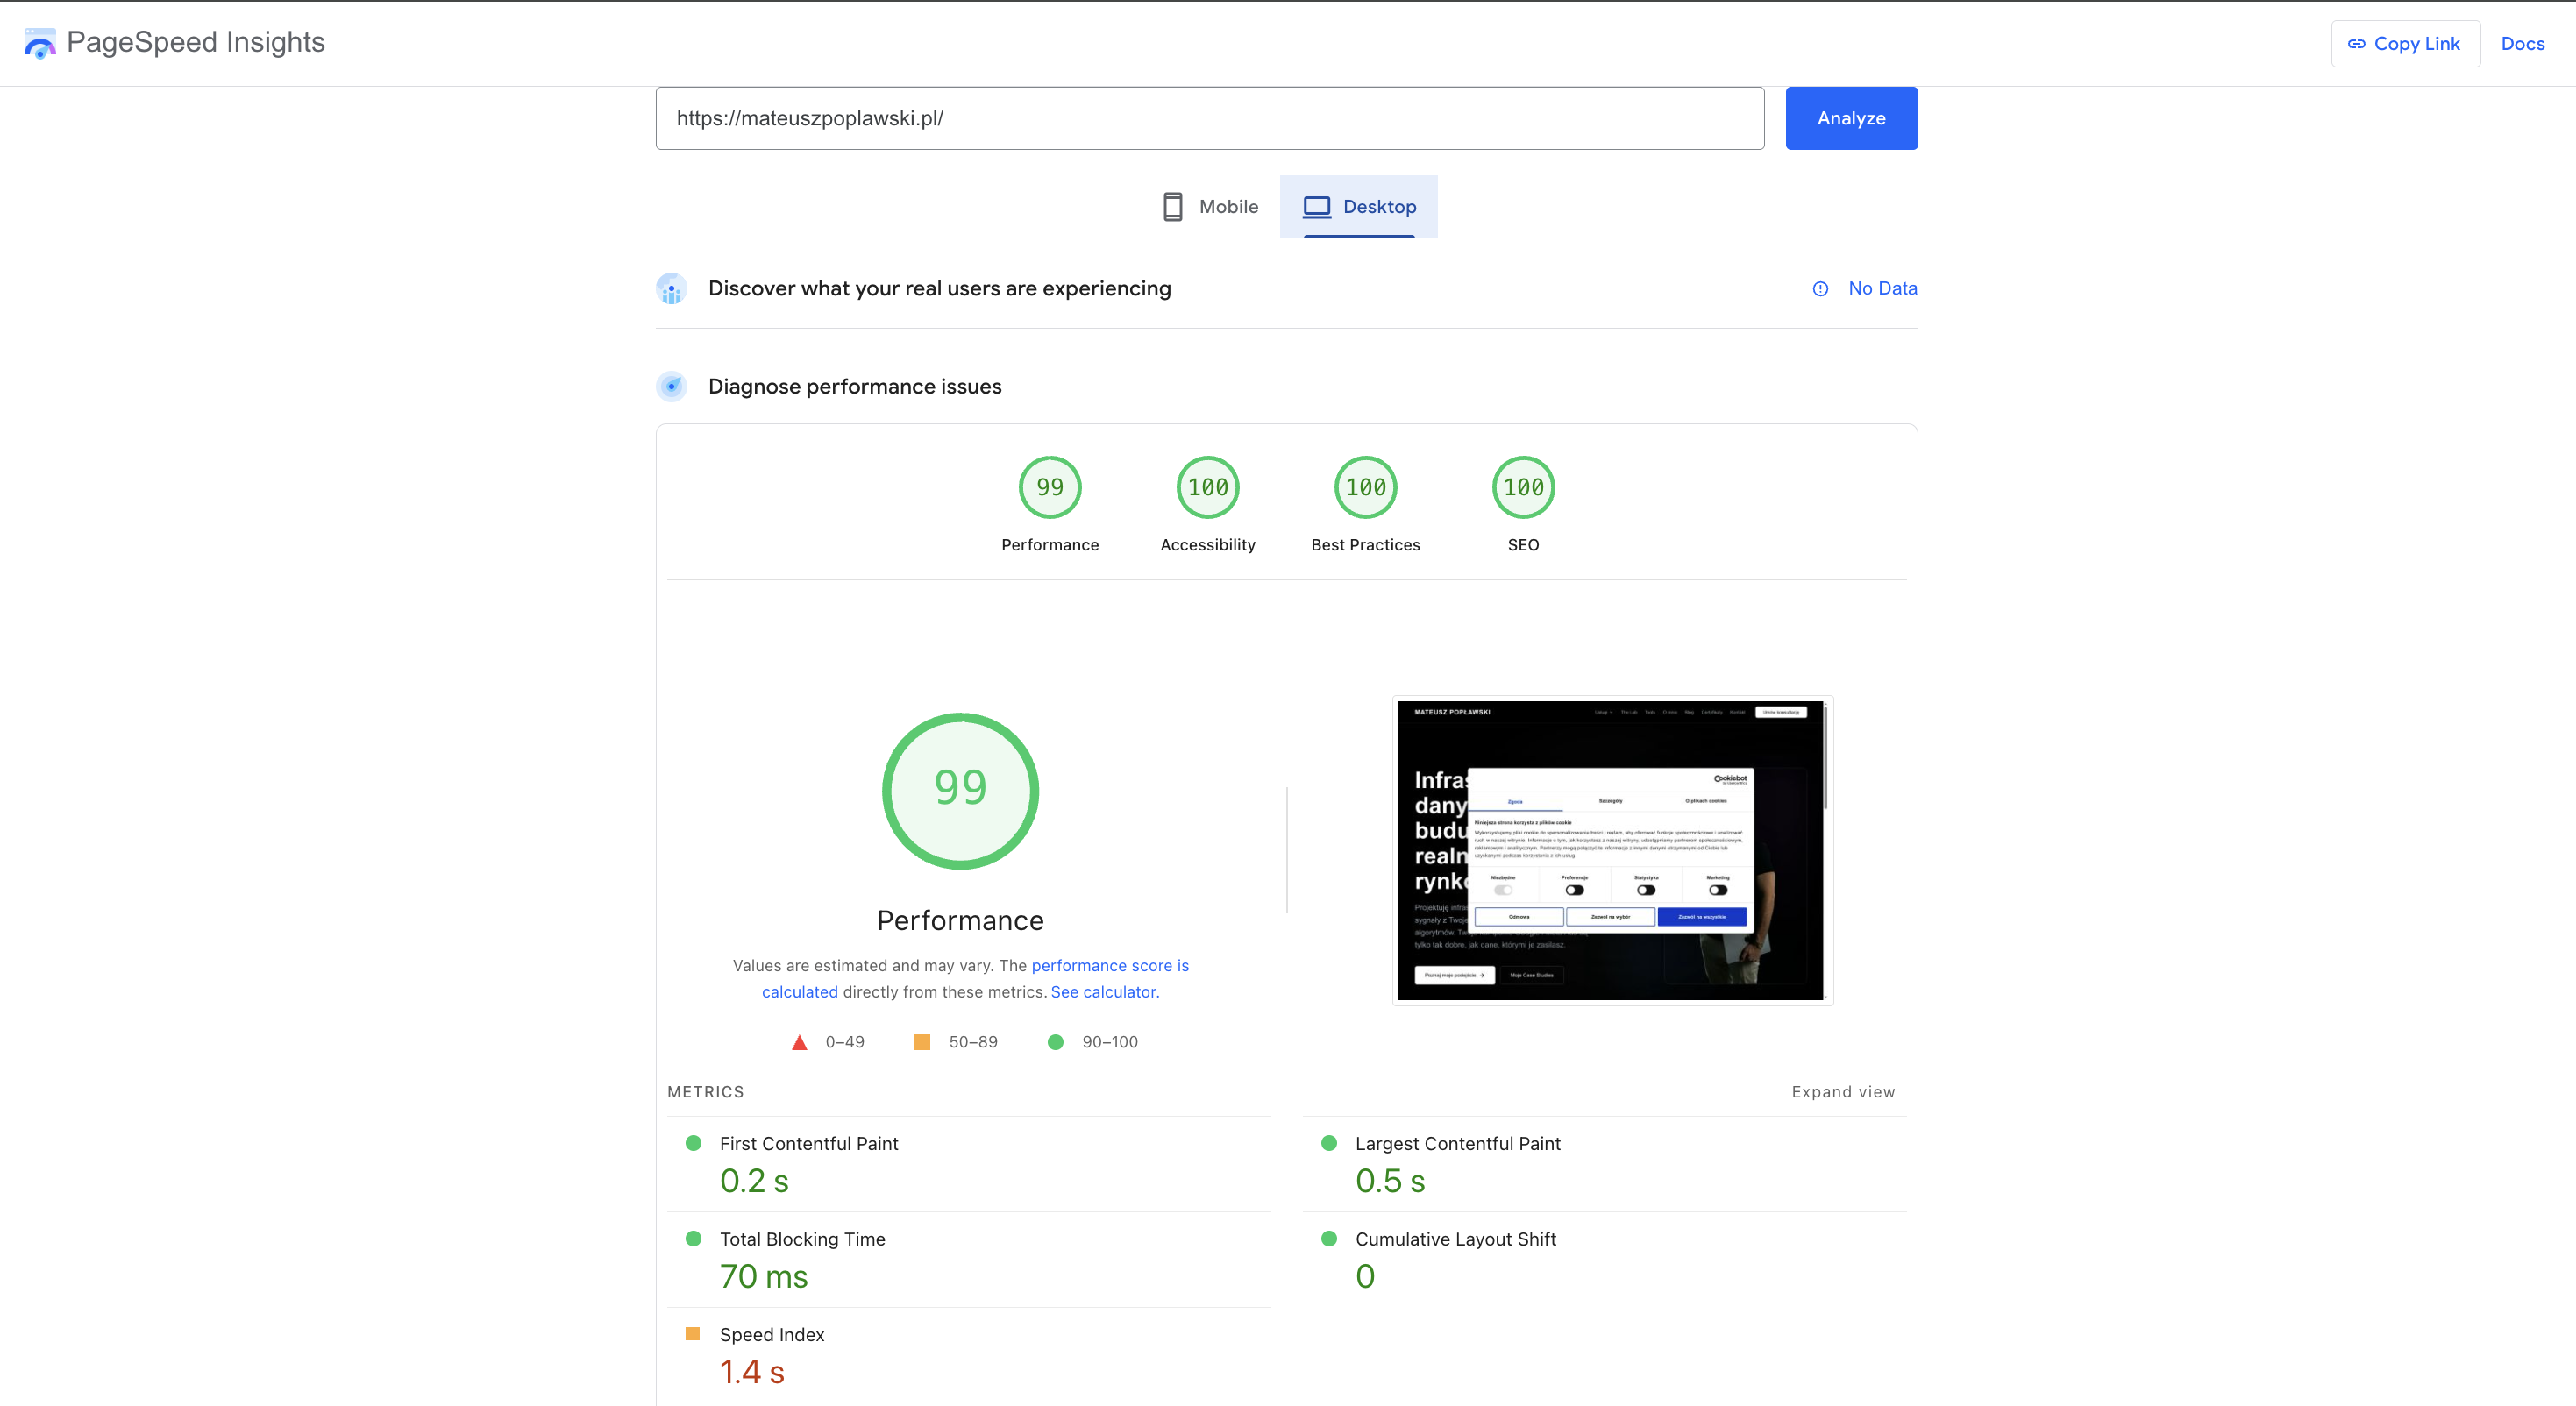The image size is (2576, 1406).
Task: Click the First Contentful Paint metric label
Action: pyautogui.click(x=808, y=1143)
